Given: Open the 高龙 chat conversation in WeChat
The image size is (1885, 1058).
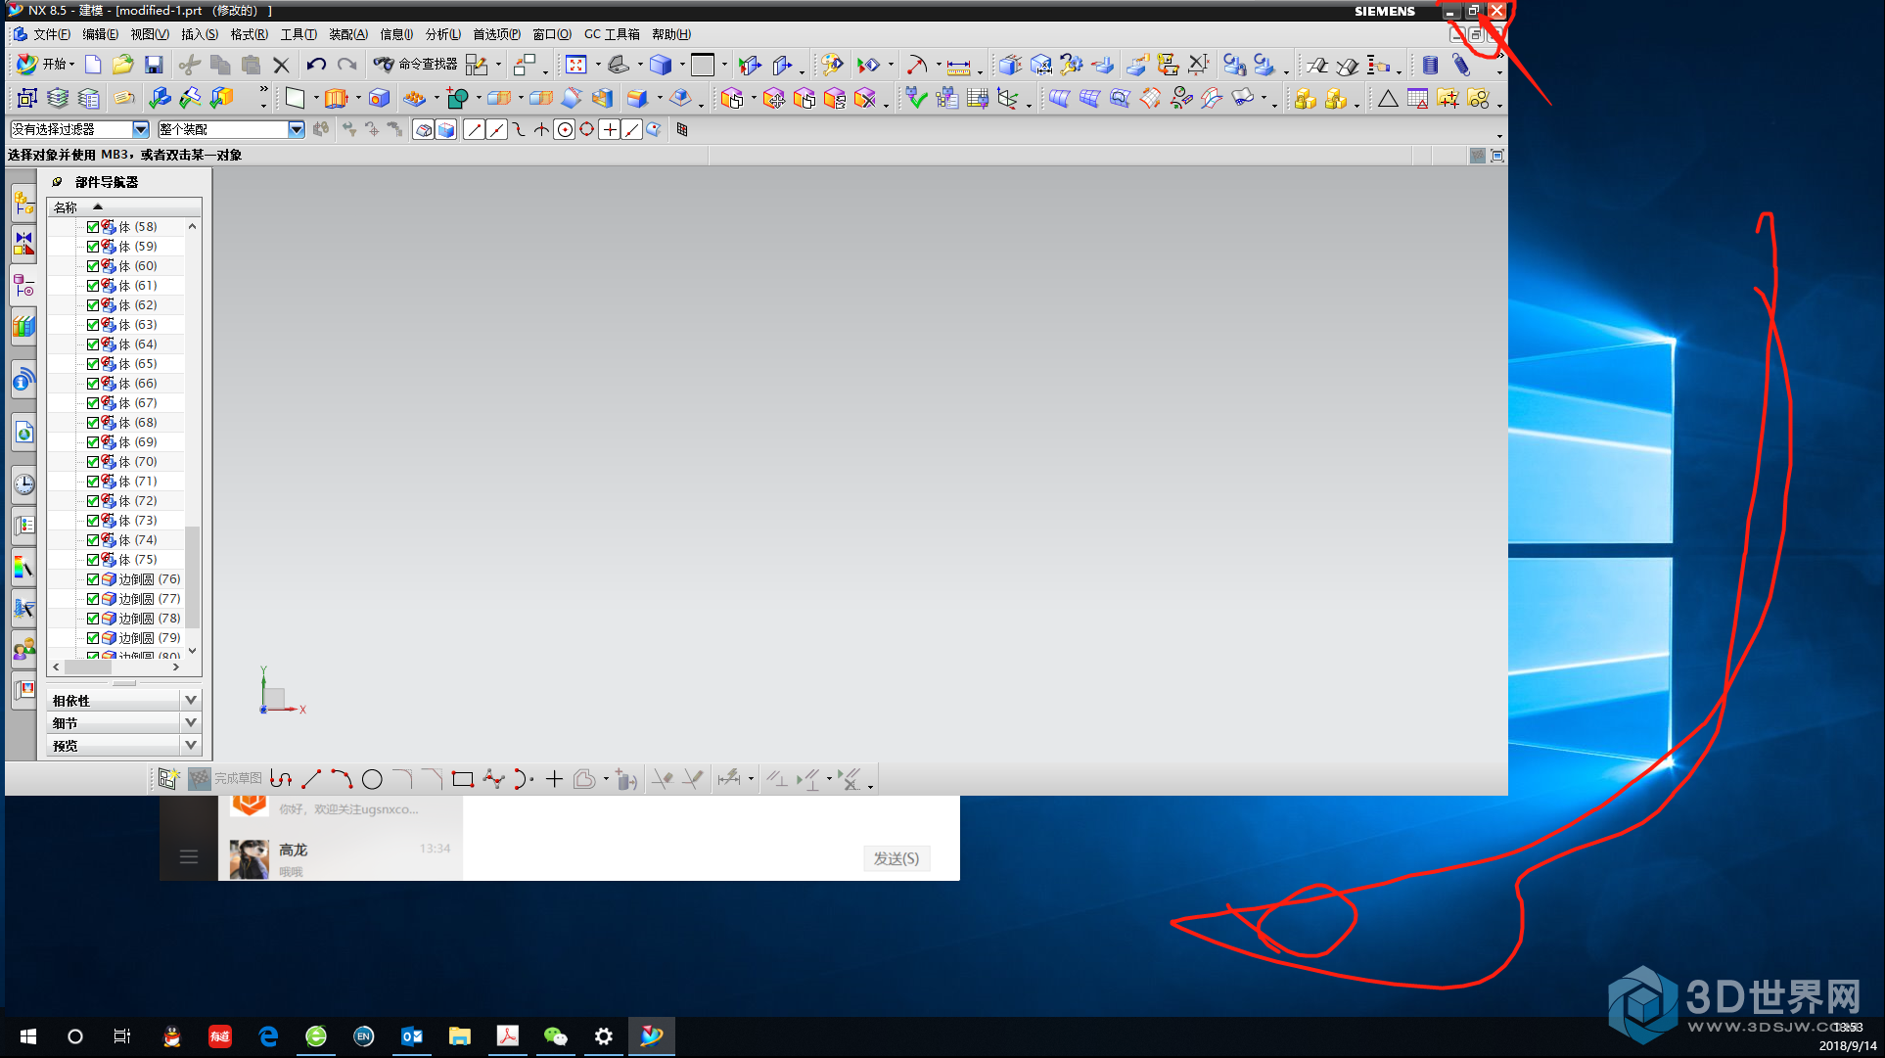Looking at the screenshot, I should [x=341, y=858].
